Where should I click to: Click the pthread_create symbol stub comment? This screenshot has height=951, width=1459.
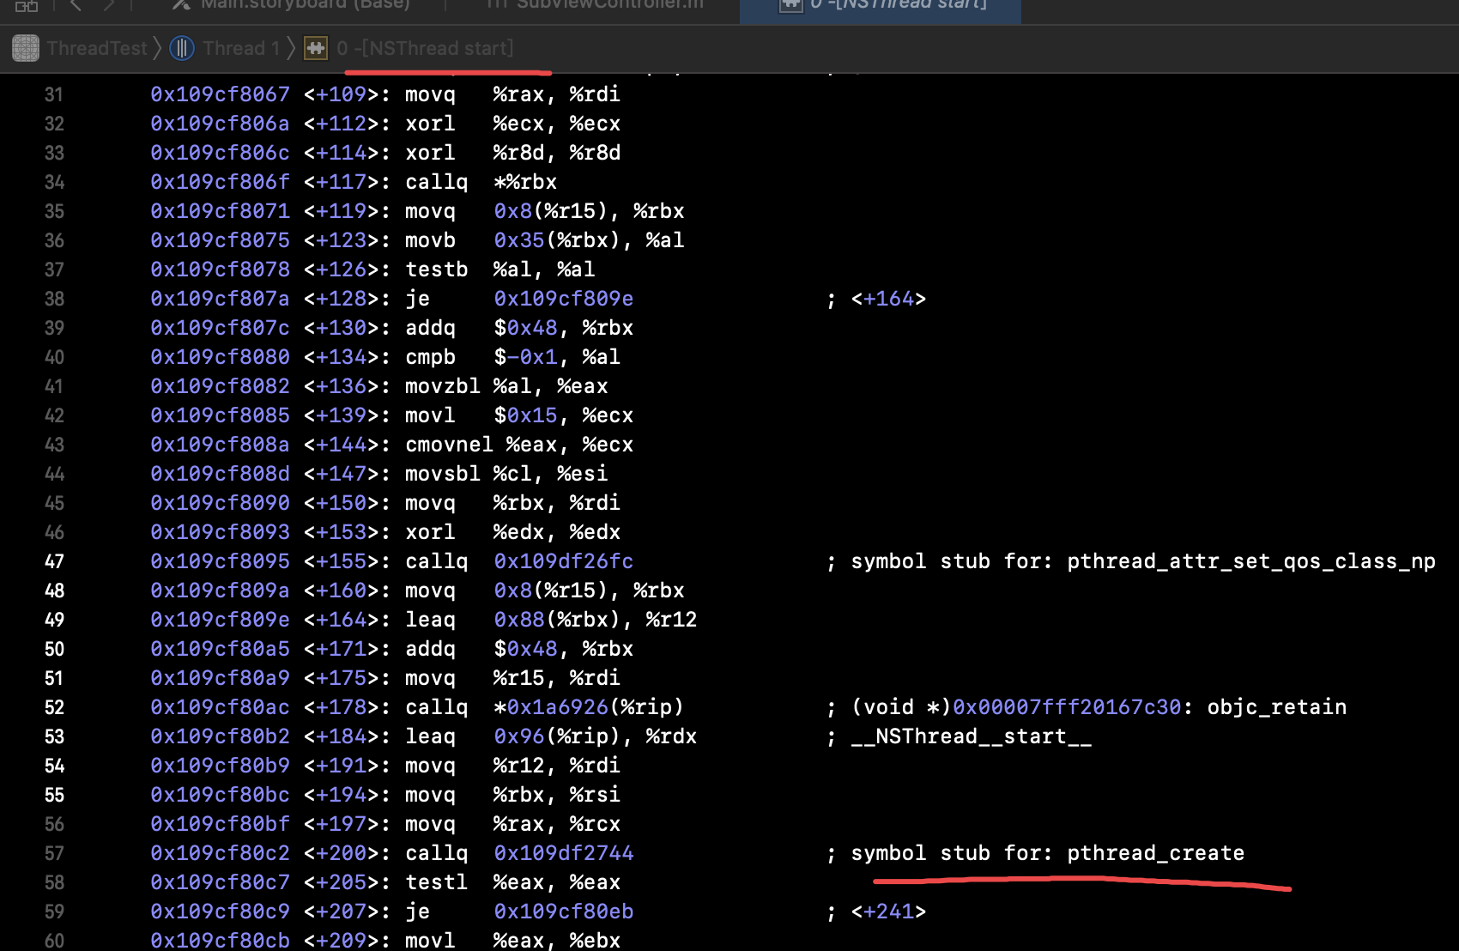(1047, 853)
